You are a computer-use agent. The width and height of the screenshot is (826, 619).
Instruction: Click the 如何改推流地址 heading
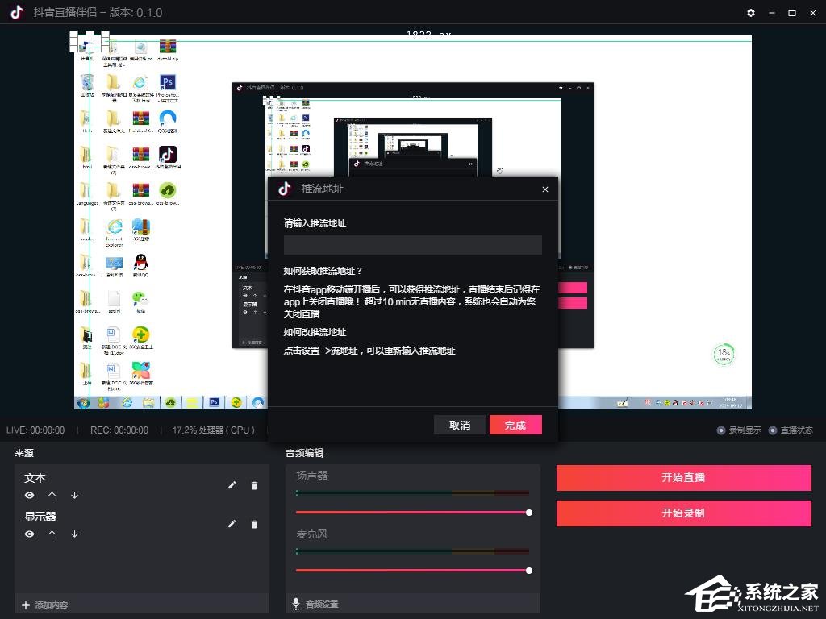pos(315,332)
